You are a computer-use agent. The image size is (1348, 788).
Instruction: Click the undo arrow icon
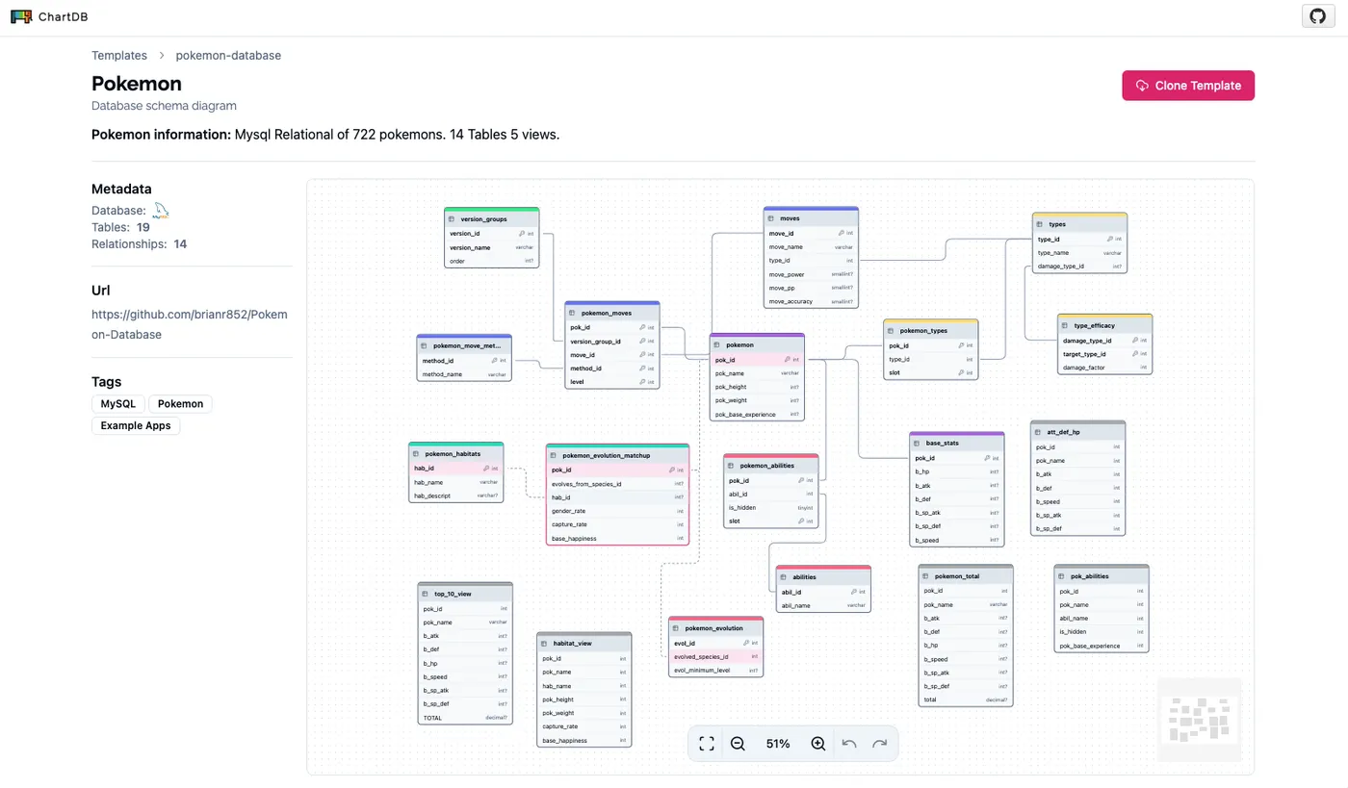(x=849, y=744)
